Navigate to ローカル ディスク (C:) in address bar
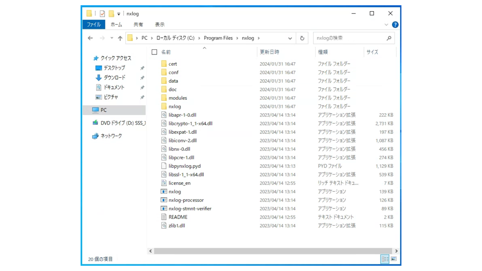This screenshot has width=482, height=271. click(x=175, y=38)
